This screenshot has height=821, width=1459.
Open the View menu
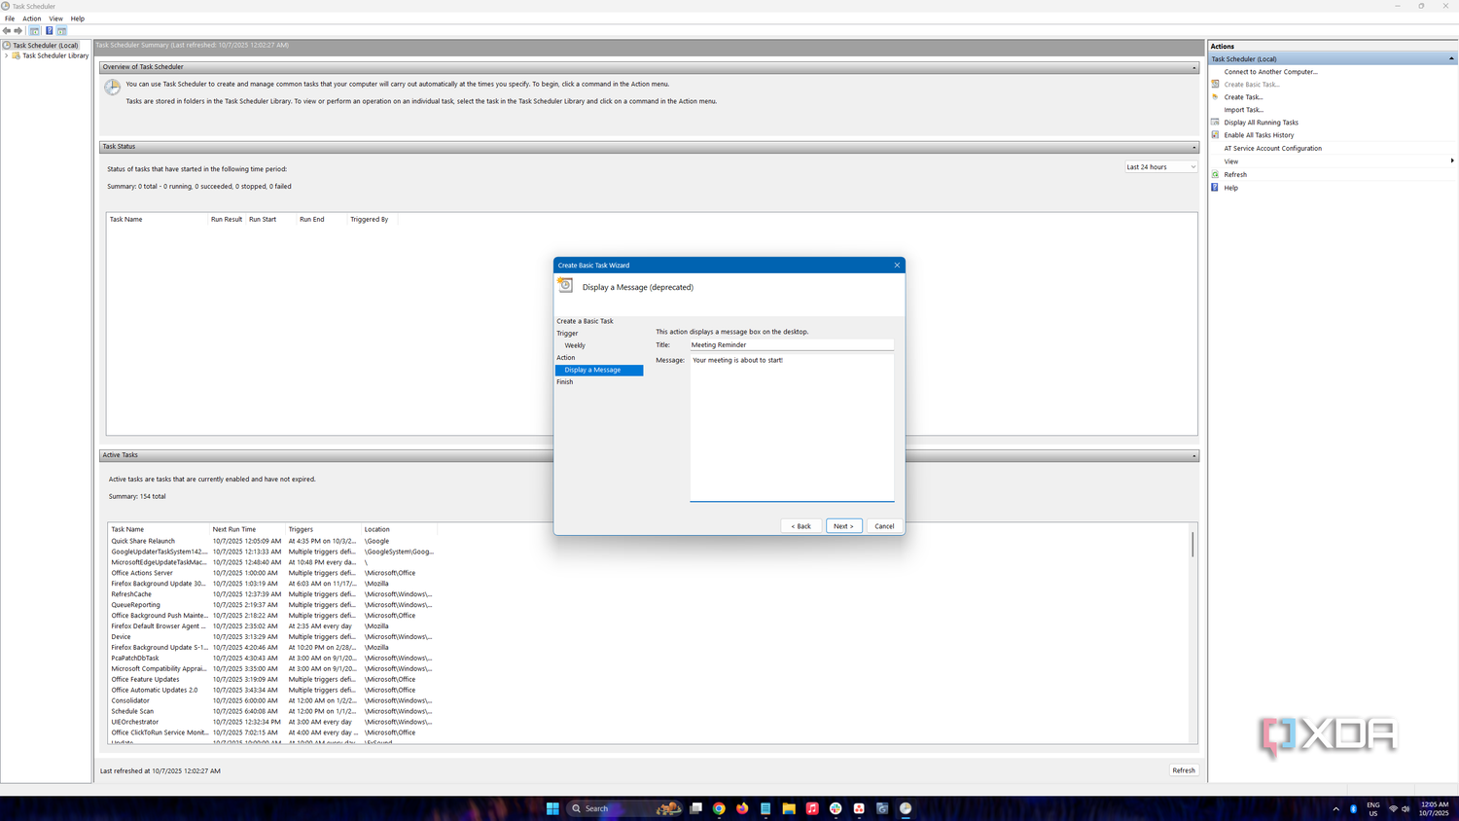click(56, 18)
